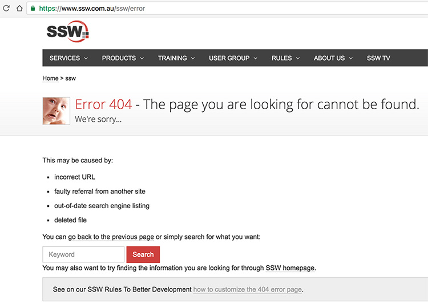
Task: Click the SSW logo
Action: click(68, 31)
